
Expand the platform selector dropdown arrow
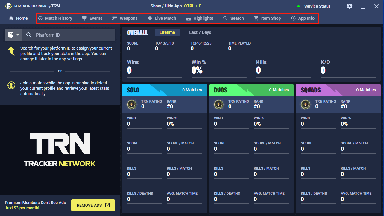[x=18, y=35]
